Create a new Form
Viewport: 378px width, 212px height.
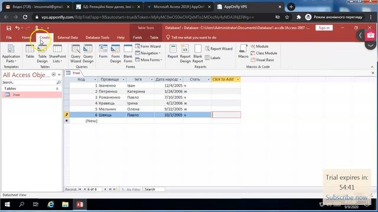point(103,52)
